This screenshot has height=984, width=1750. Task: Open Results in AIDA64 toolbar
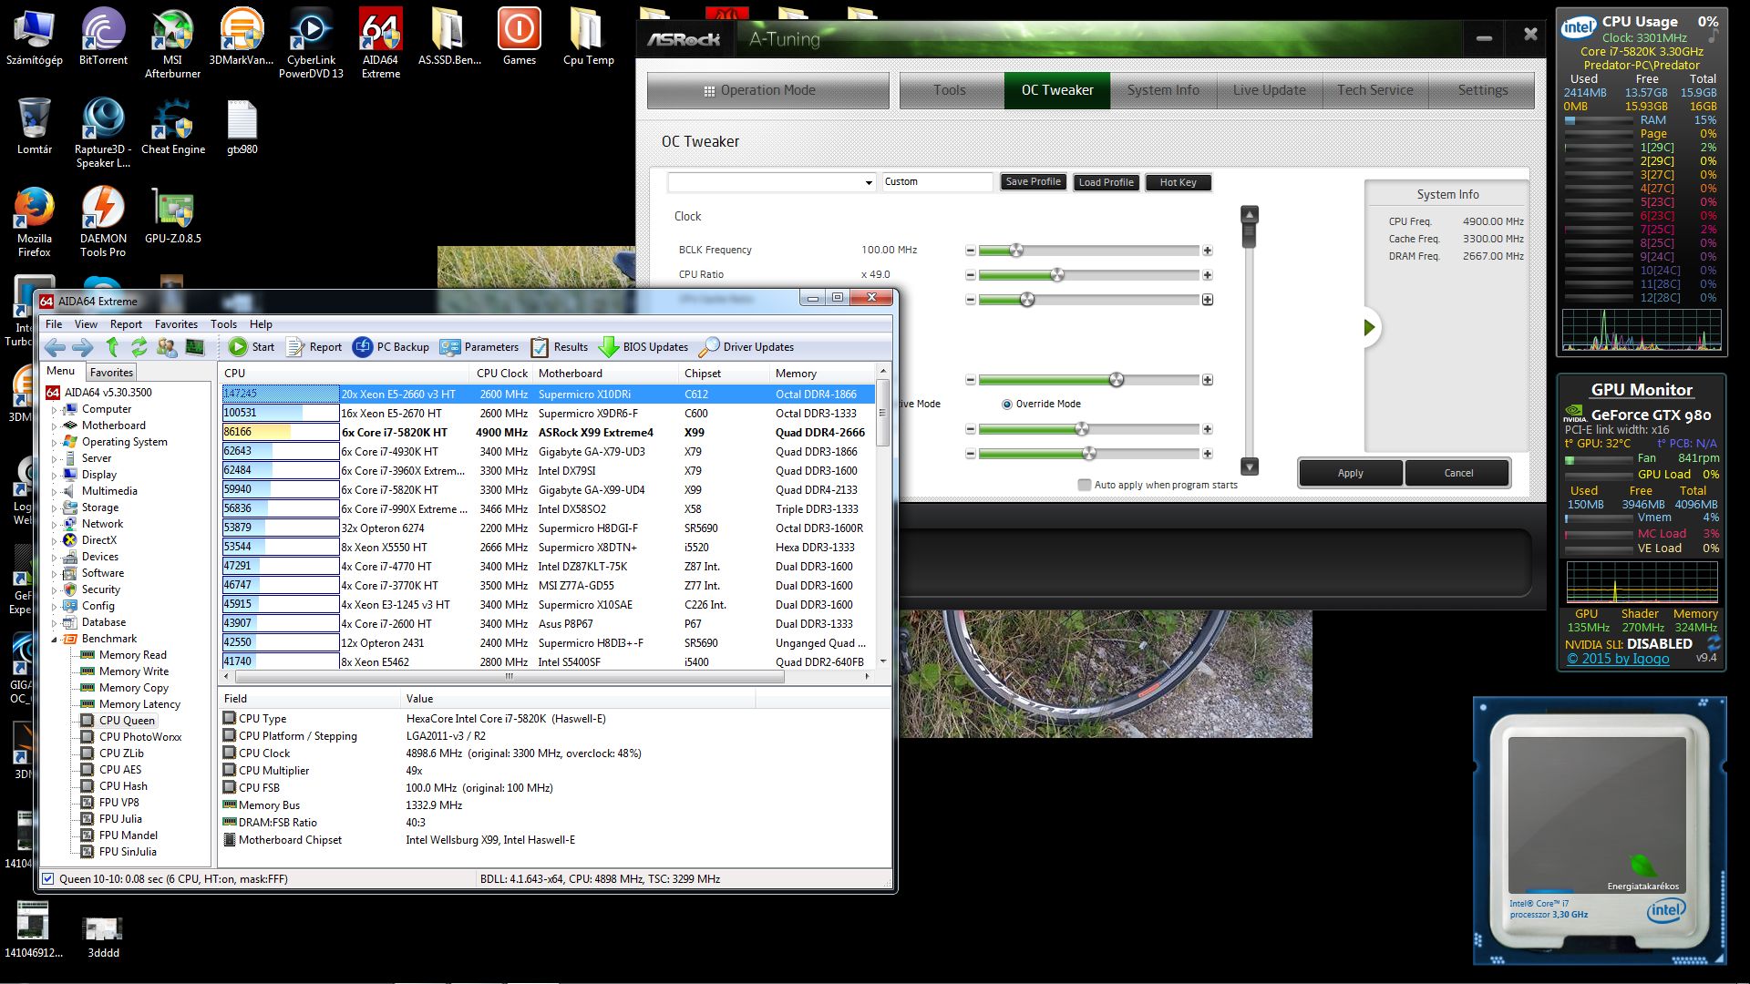560,347
